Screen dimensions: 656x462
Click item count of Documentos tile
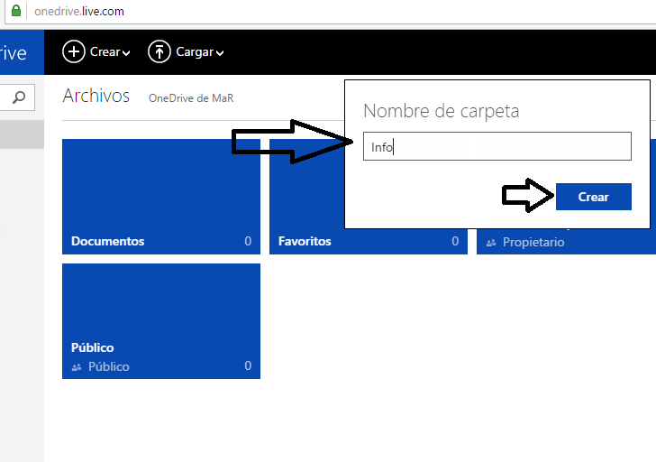pyautogui.click(x=248, y=241)
